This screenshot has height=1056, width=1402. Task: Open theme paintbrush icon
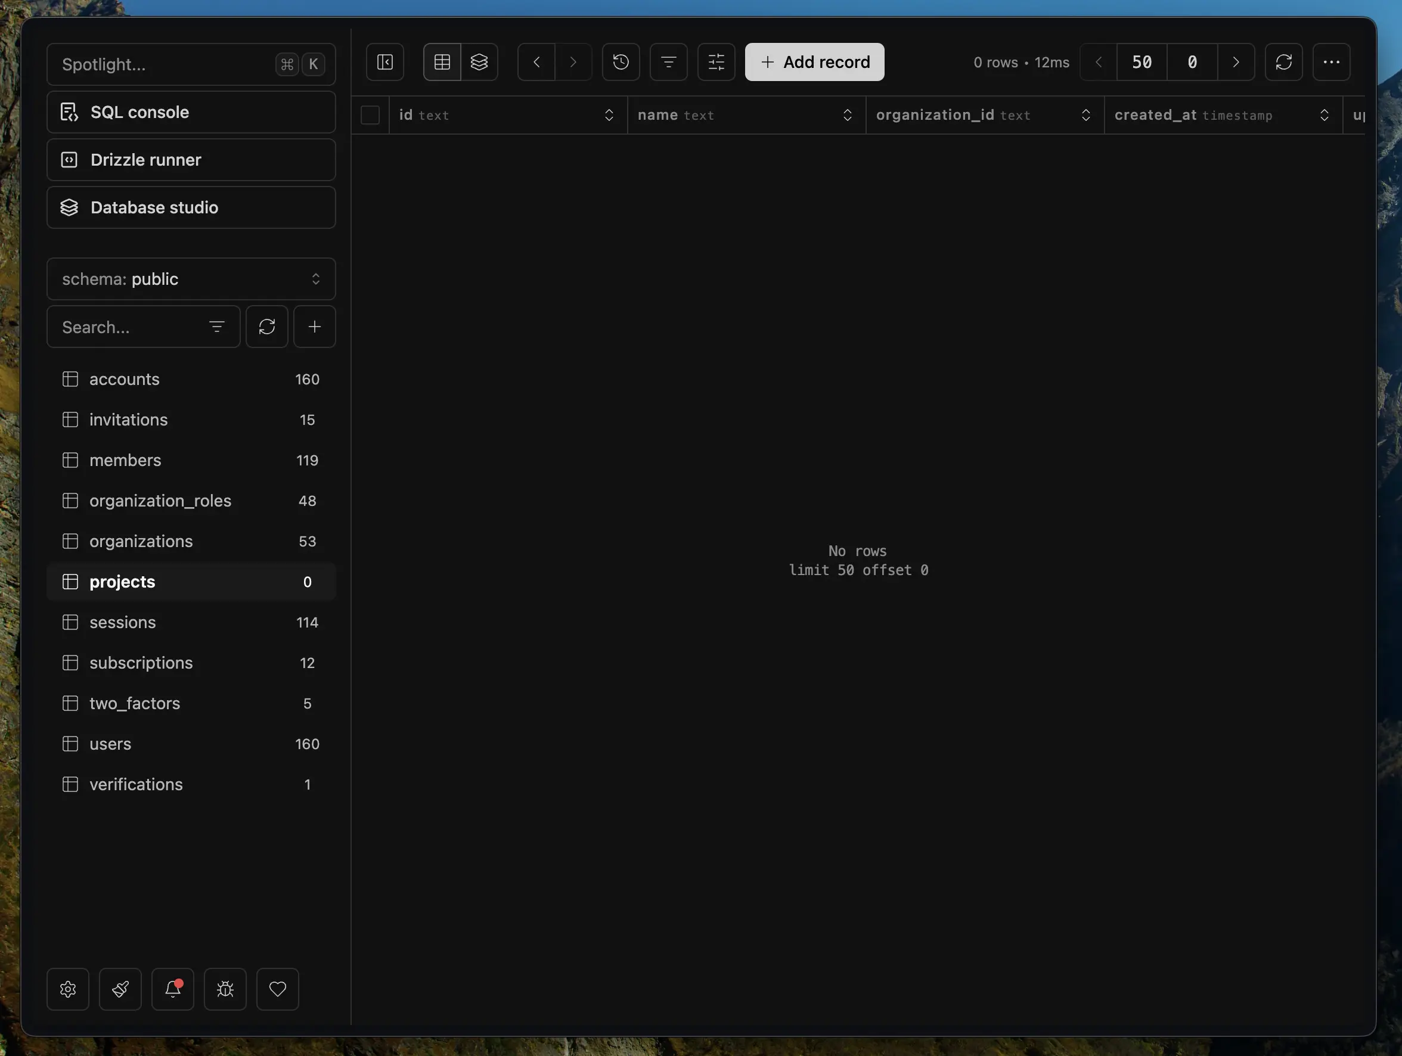coord(120,989)
